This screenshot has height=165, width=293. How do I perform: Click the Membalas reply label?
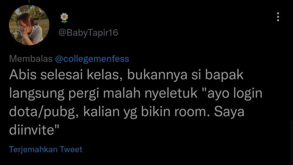(31, 59)
